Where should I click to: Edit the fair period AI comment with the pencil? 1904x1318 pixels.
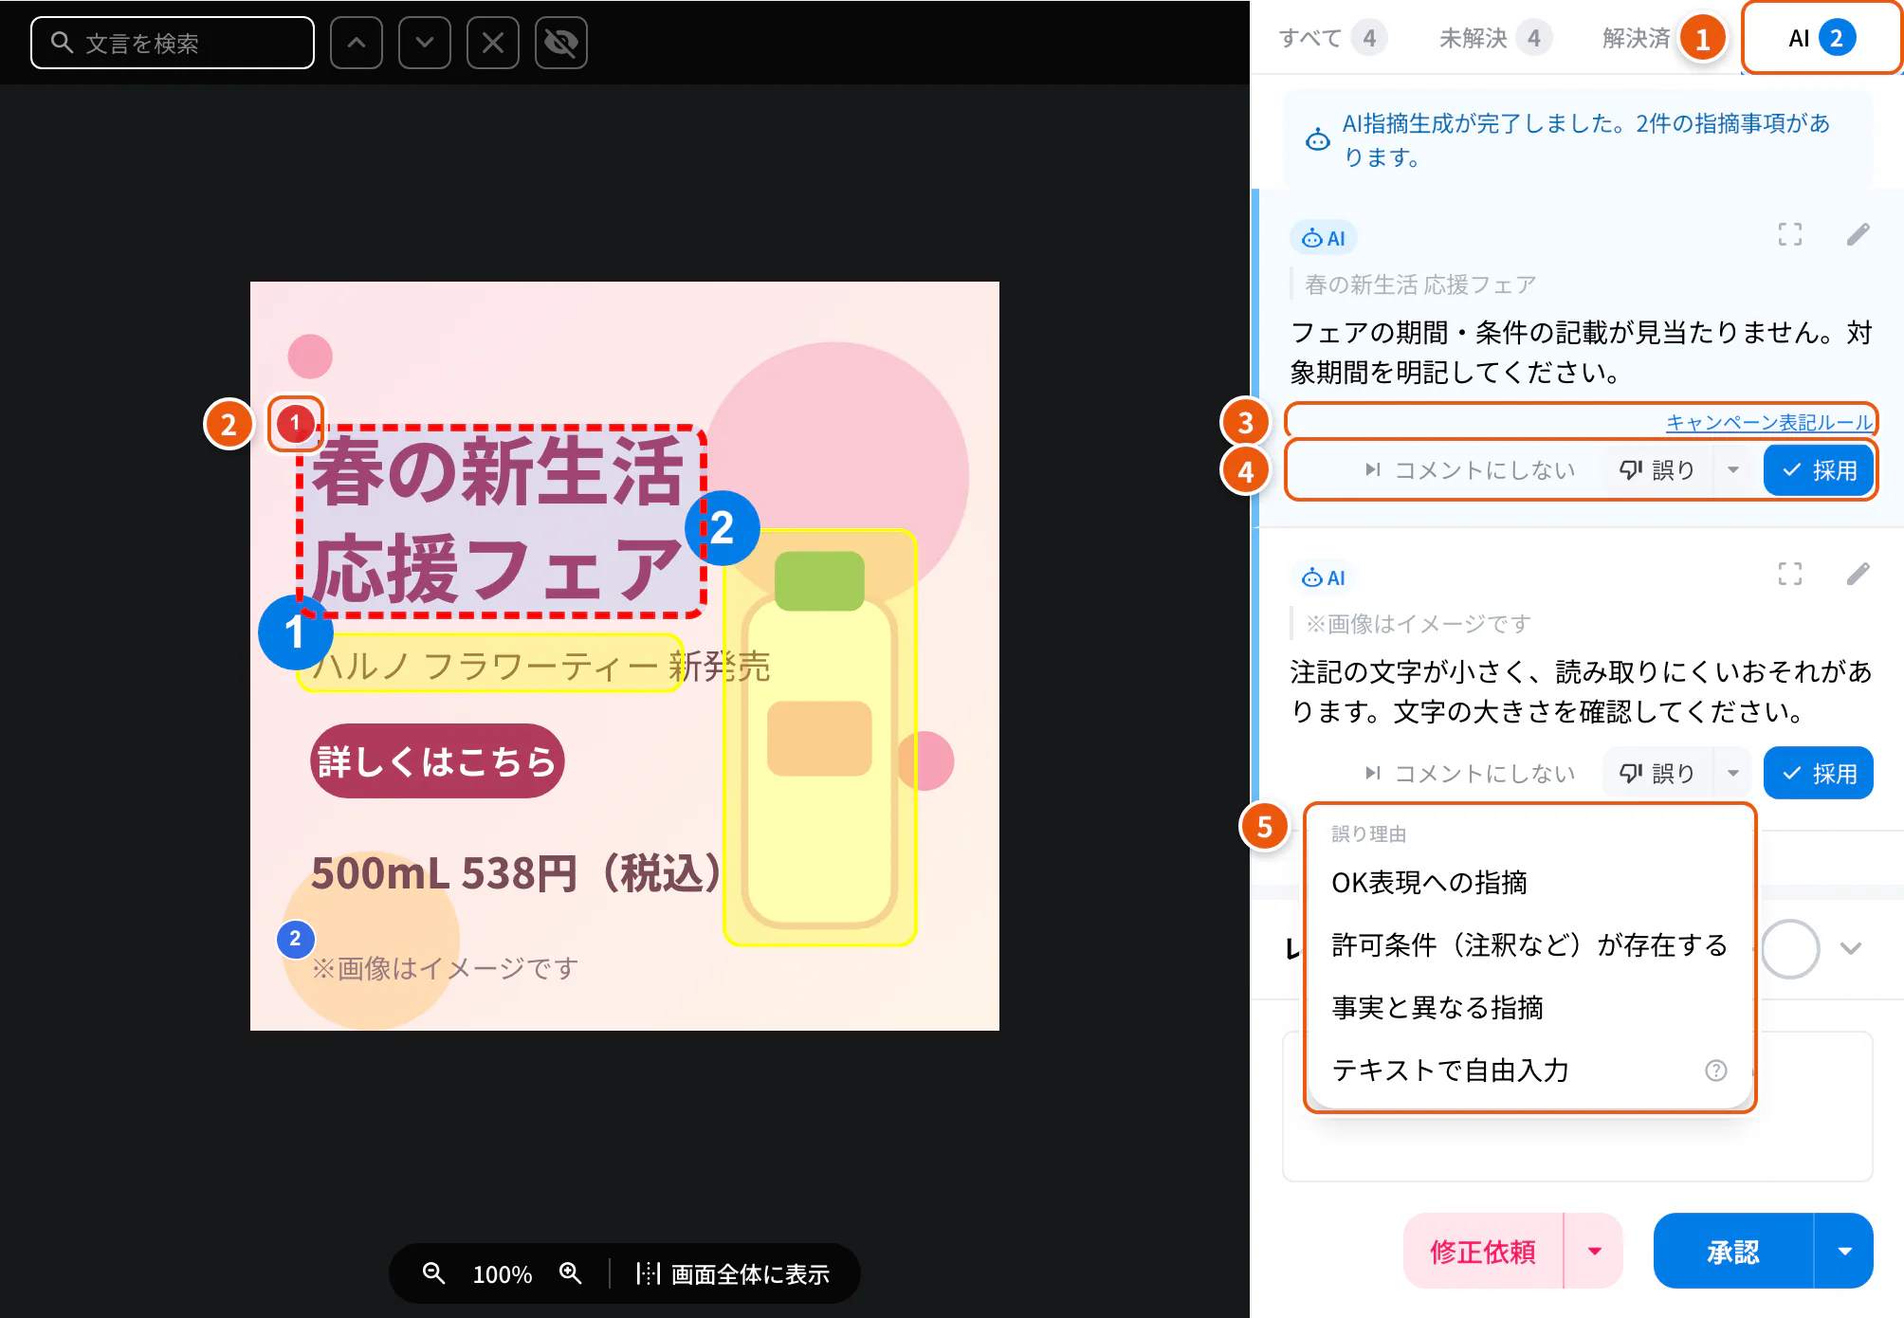[x=1858, y=234]
